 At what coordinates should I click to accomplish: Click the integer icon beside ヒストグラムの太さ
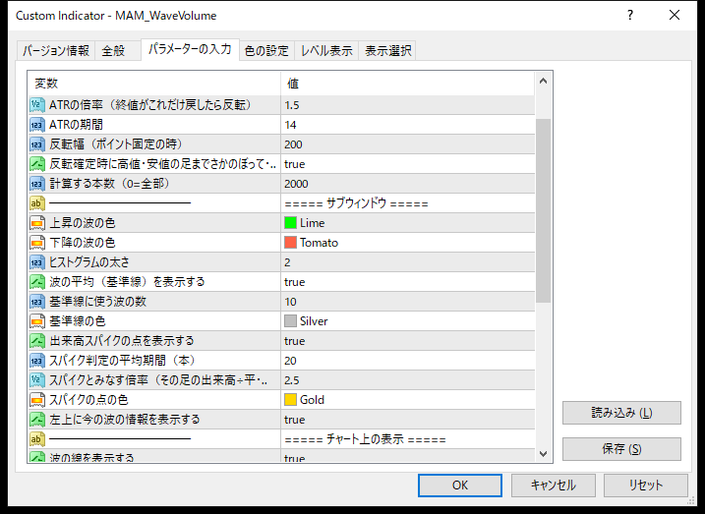click(37, 262)
